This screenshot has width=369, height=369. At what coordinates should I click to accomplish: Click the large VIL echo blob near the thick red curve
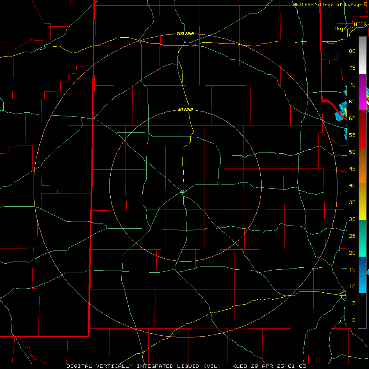(x=342, y=111)
